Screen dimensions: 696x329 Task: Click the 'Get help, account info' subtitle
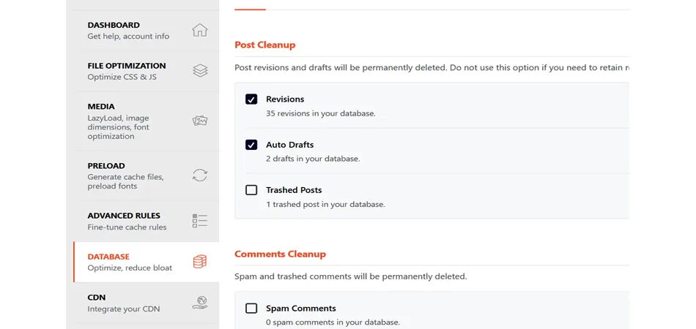point(128,37)
